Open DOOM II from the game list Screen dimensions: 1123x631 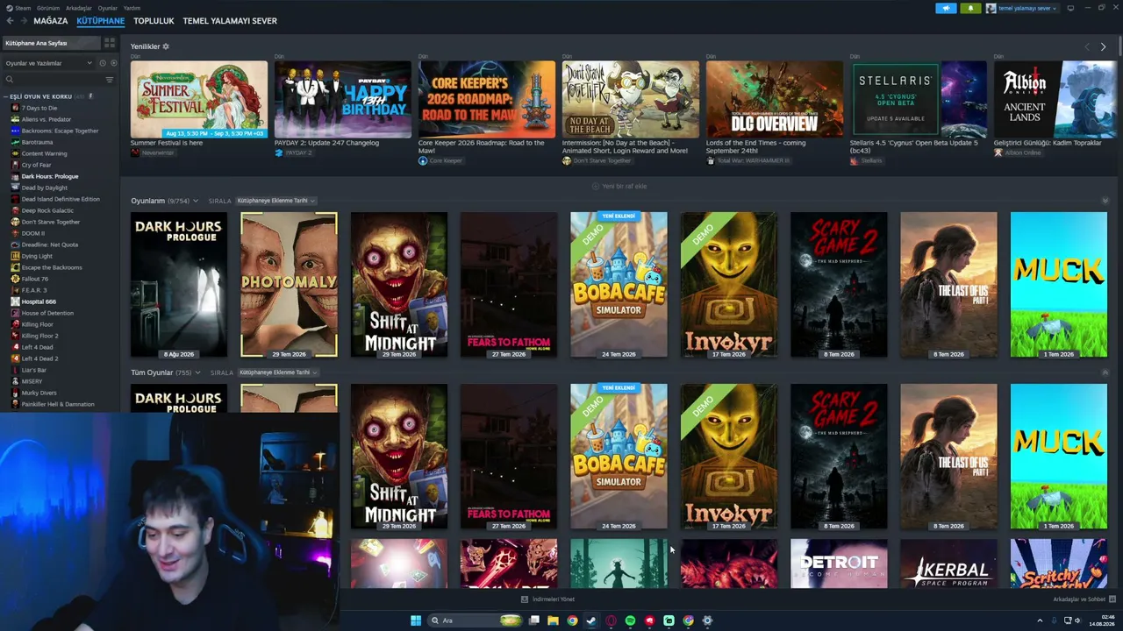33,233
